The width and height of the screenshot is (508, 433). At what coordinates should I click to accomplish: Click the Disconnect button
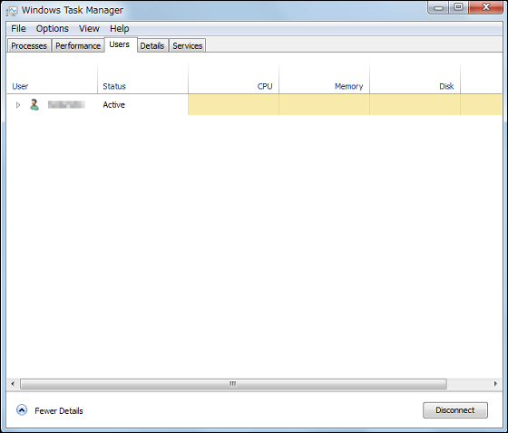point(454,410)
